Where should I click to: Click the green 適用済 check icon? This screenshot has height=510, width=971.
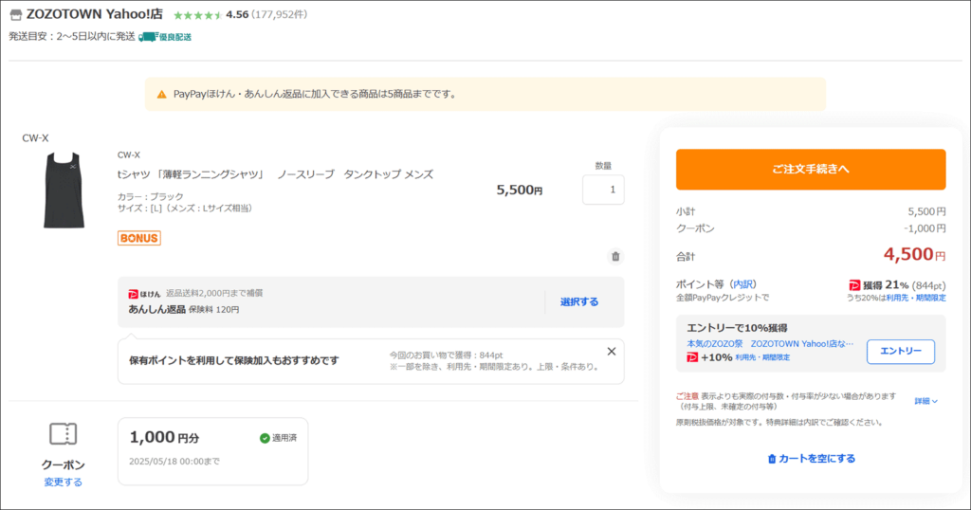(265, 438)
